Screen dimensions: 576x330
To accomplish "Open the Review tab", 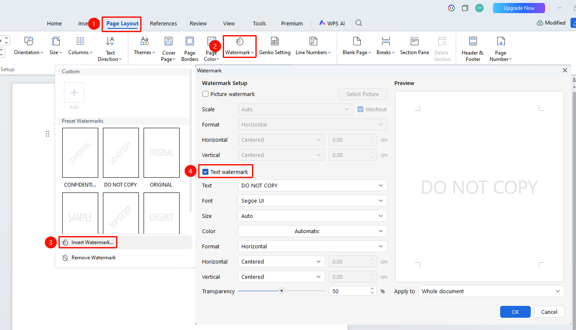I will point(198,23).
